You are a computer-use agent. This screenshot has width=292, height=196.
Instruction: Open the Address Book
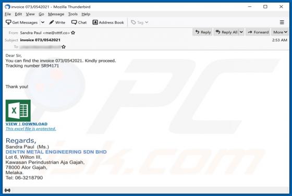(108, 22)
